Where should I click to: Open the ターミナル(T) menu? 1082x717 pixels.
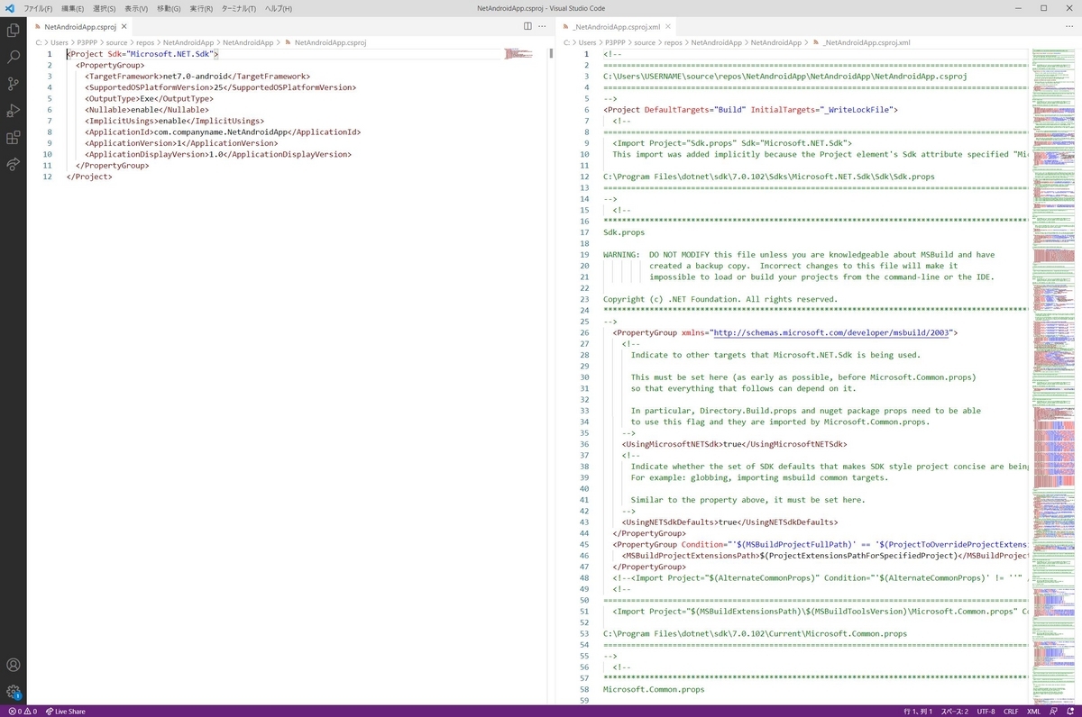point(238,8)
